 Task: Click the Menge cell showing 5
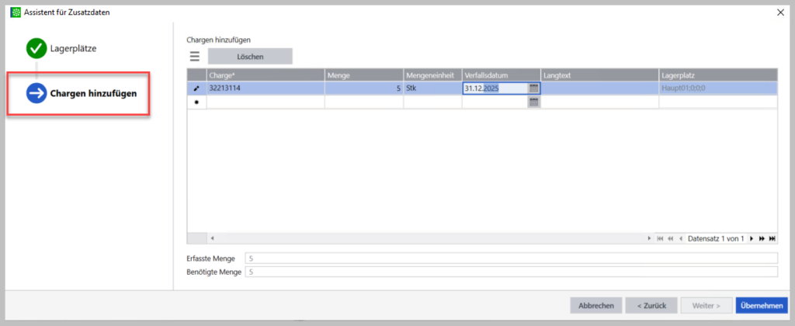click(x=363, y=88)
